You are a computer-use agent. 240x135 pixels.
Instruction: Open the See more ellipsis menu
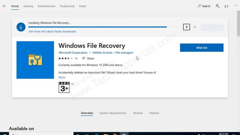click(235, 6)
